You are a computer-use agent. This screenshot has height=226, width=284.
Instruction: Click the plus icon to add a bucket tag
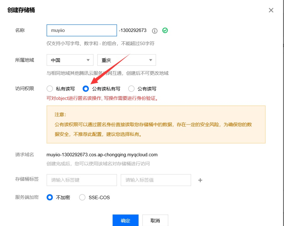tap(200, 180)
